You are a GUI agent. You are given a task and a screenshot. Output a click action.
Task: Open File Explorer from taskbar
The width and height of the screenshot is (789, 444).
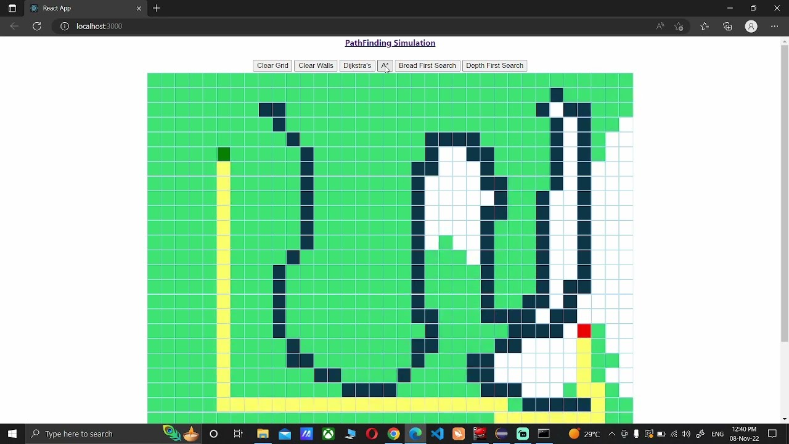(x=263, y=434)
